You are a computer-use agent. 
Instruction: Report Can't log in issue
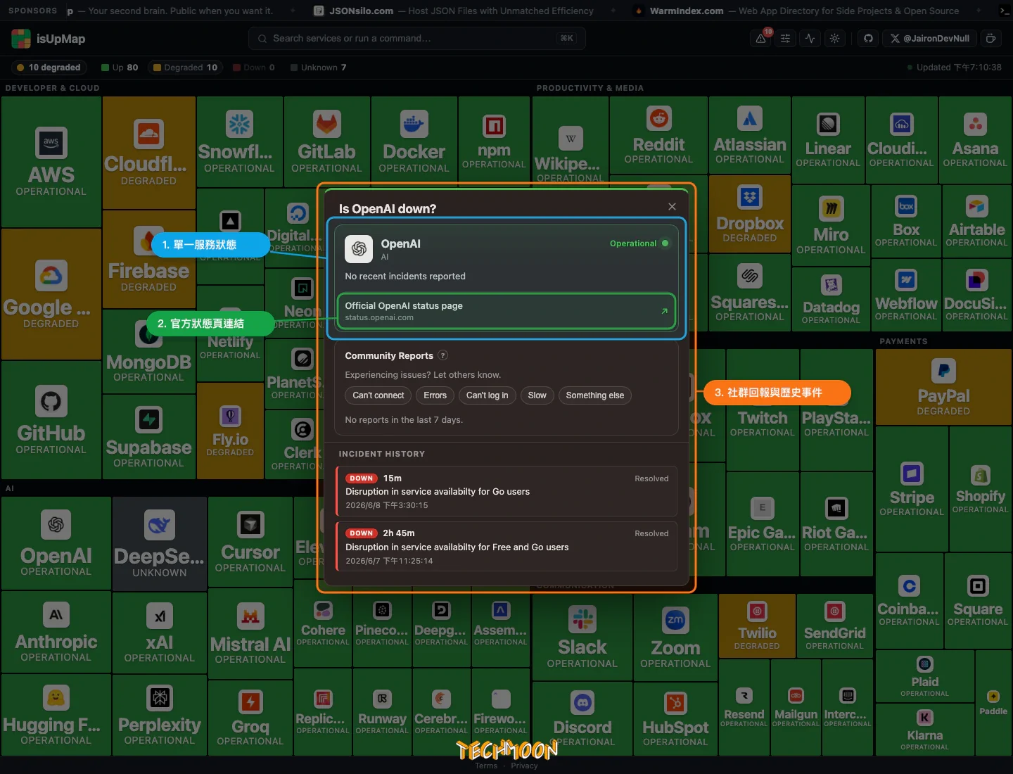[x=488, y=395]
